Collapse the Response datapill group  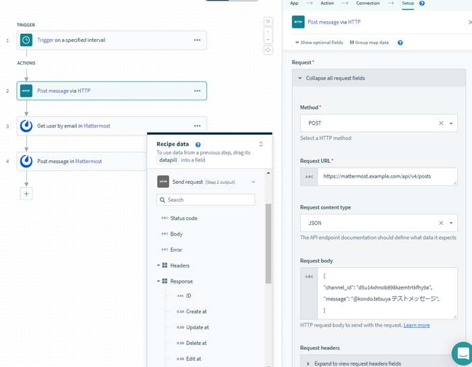coord(158,281)
